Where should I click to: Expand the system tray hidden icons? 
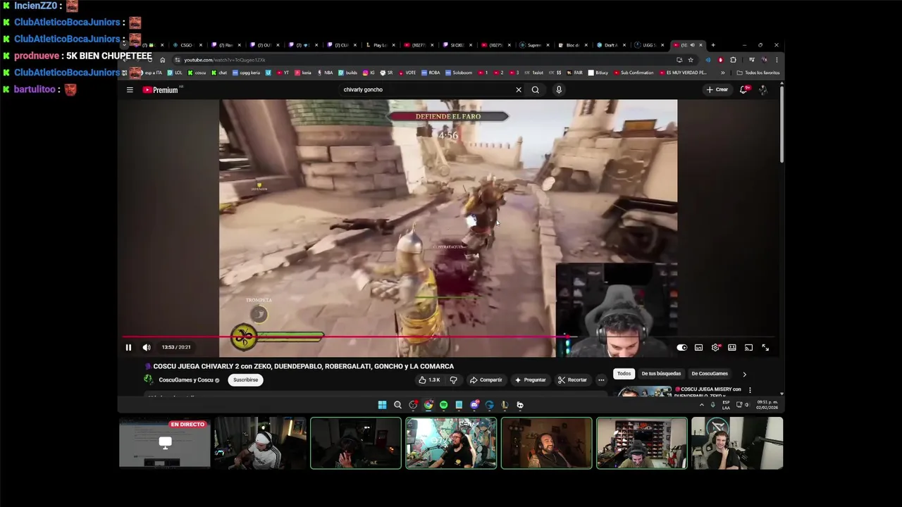click(x=701, y=405)
